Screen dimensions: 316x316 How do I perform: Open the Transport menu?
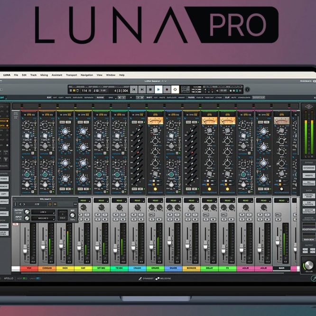tap(71, 75)
